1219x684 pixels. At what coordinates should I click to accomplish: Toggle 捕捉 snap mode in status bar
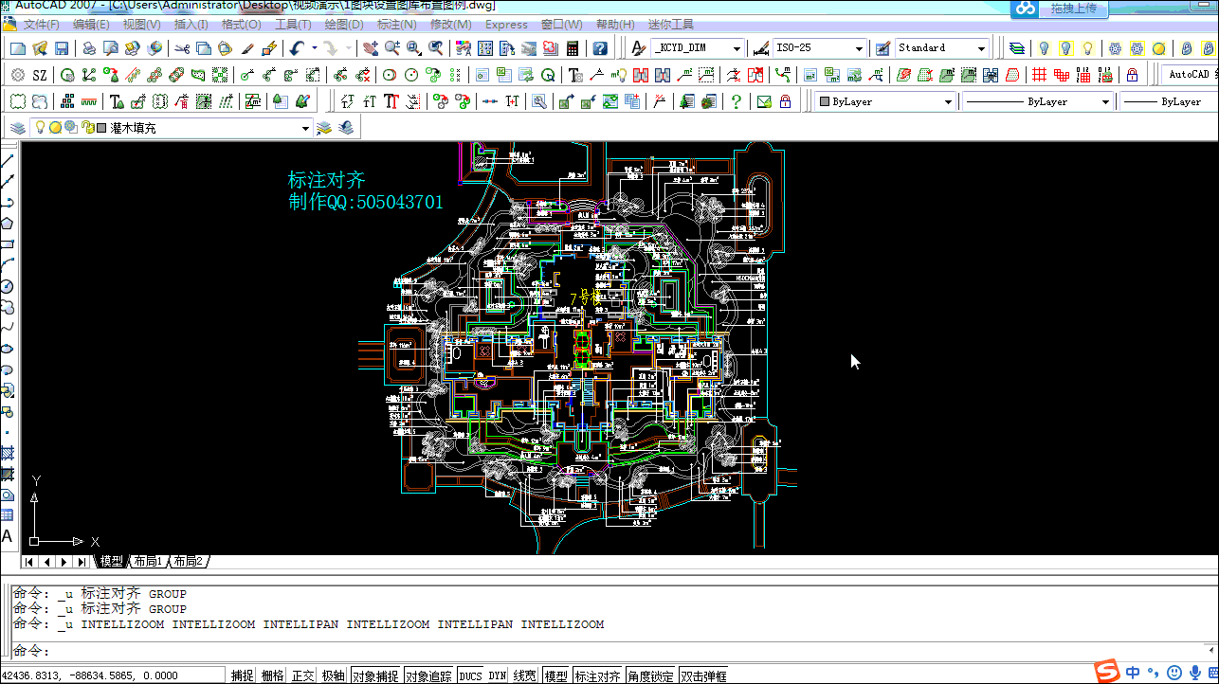coord(243,675)
